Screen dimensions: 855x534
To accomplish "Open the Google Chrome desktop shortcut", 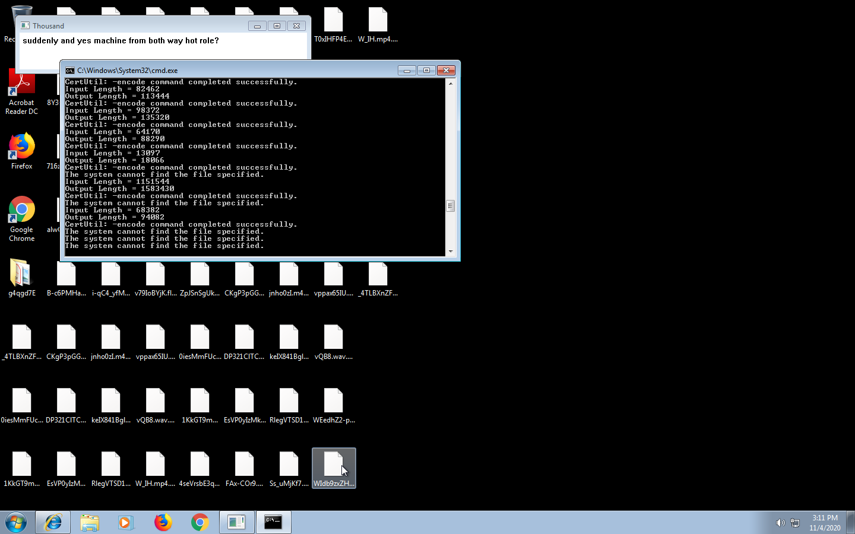I will pyautogui.click(x=21, y=218).
